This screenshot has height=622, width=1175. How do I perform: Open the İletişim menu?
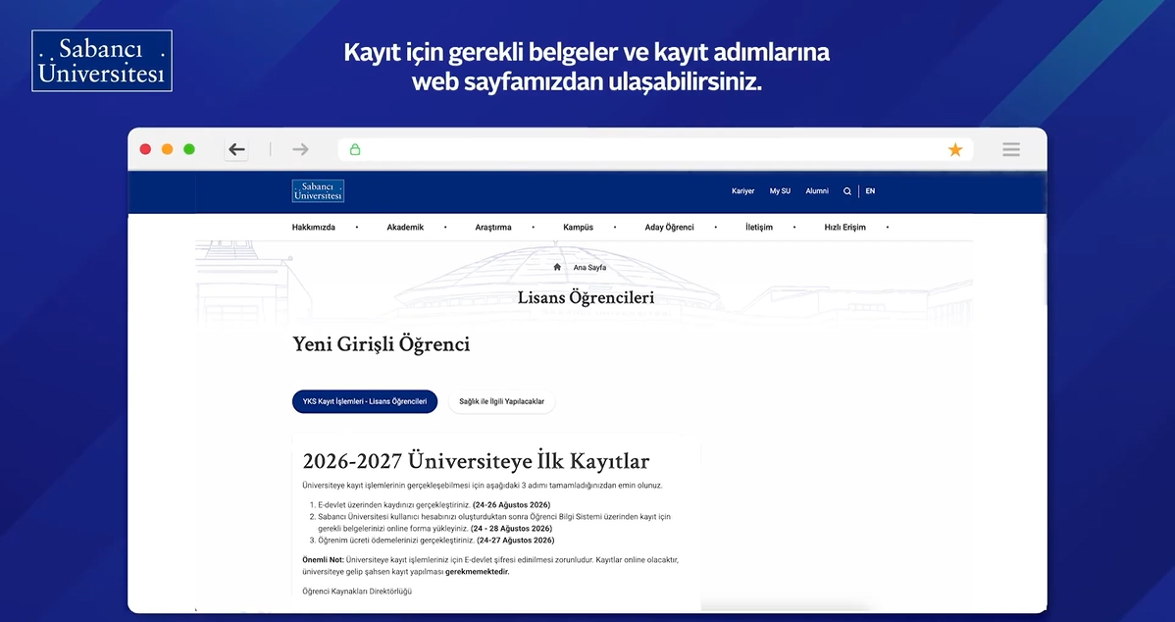pyautogui.click(x=759, y=227)
